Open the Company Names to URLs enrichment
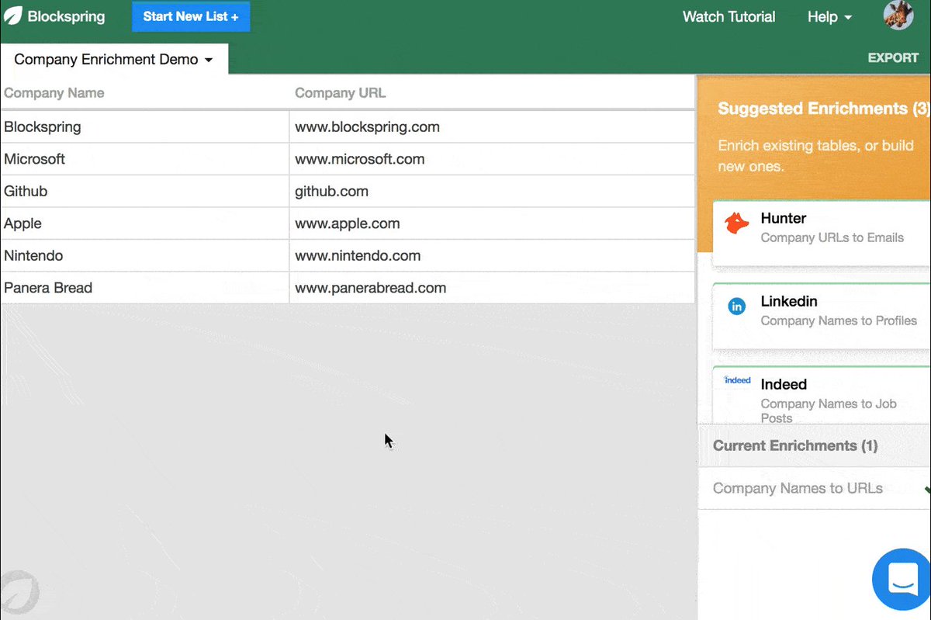Screen dimensions: 931x620 (x=814, y=489)
